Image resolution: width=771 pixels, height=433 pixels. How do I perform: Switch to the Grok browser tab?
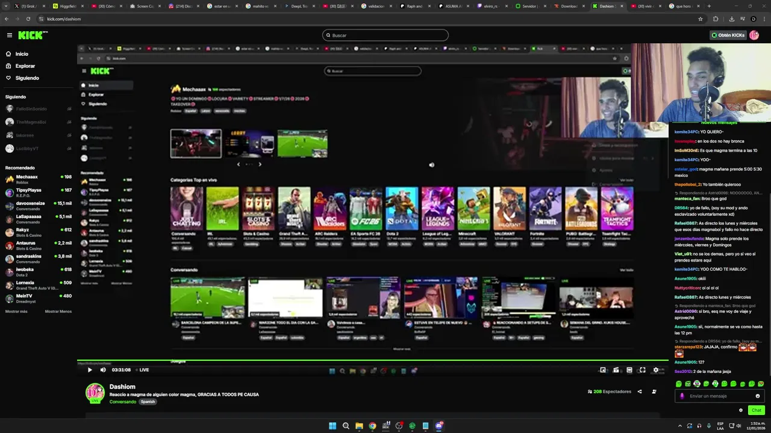[x=30, y=6]
